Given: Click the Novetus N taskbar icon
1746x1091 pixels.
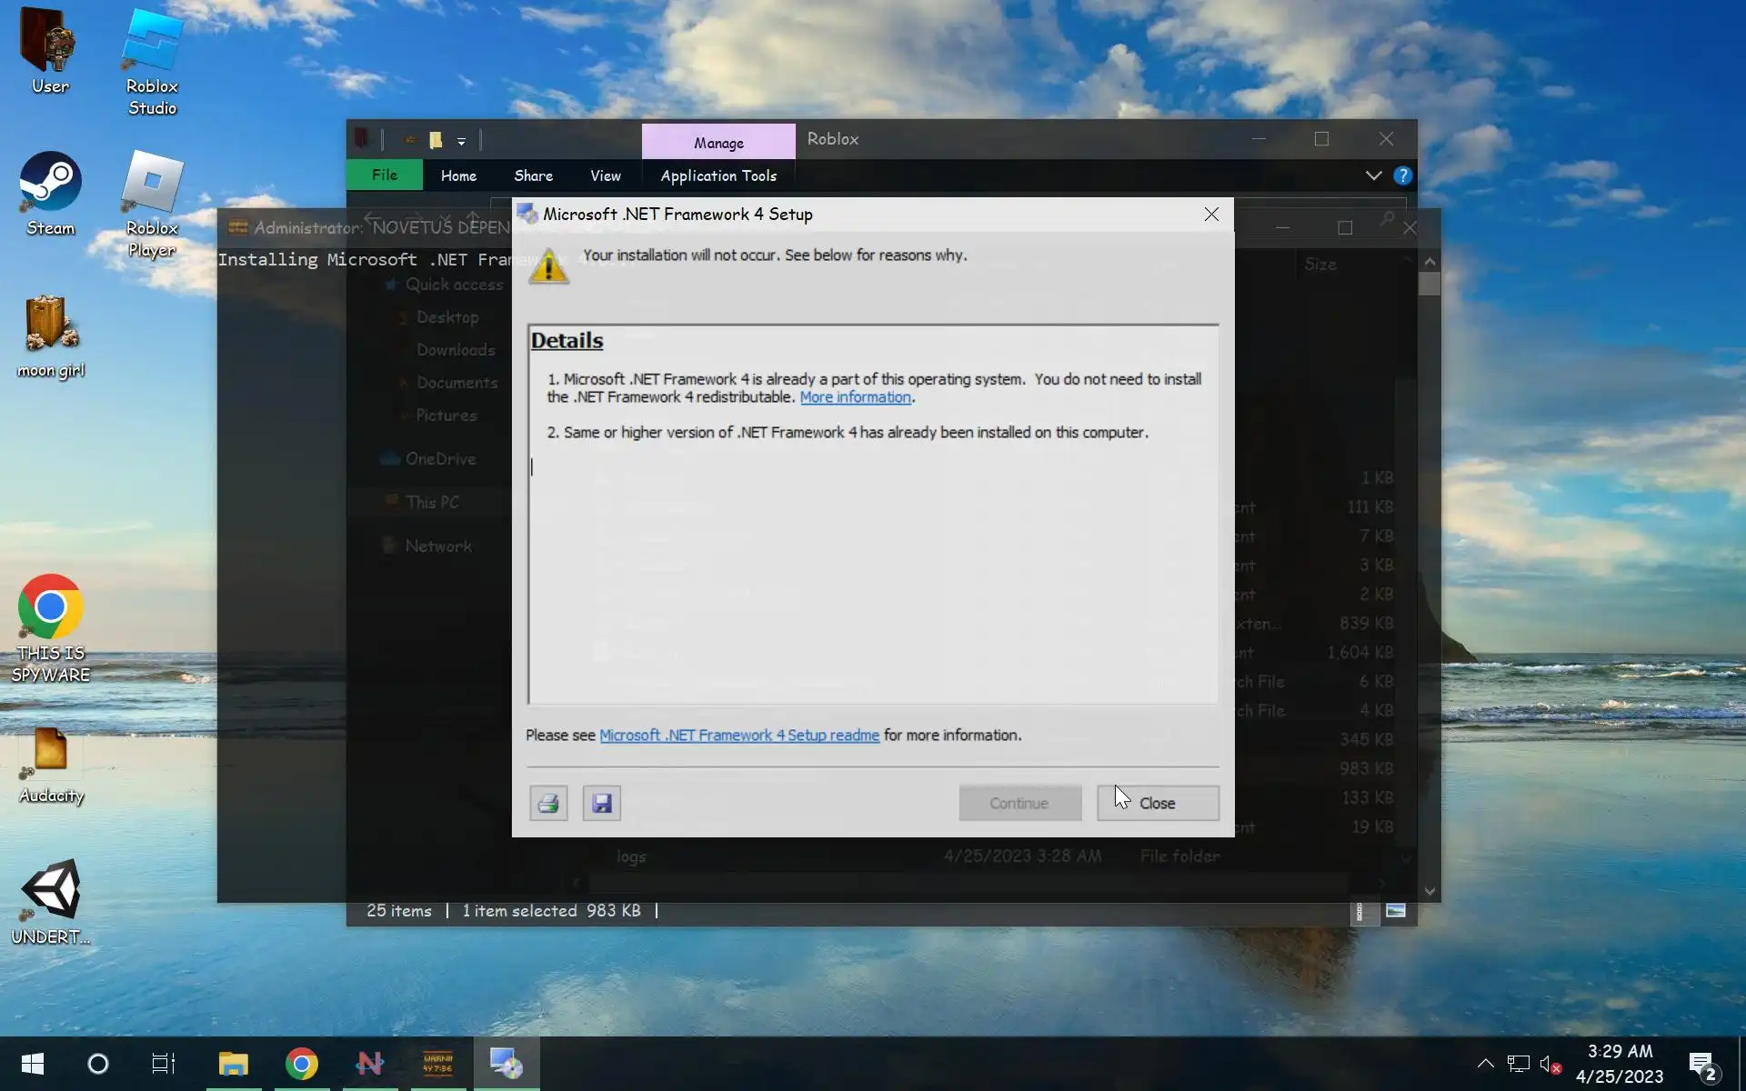Looking at the screenshot, I should click(x=370, y=1064).
